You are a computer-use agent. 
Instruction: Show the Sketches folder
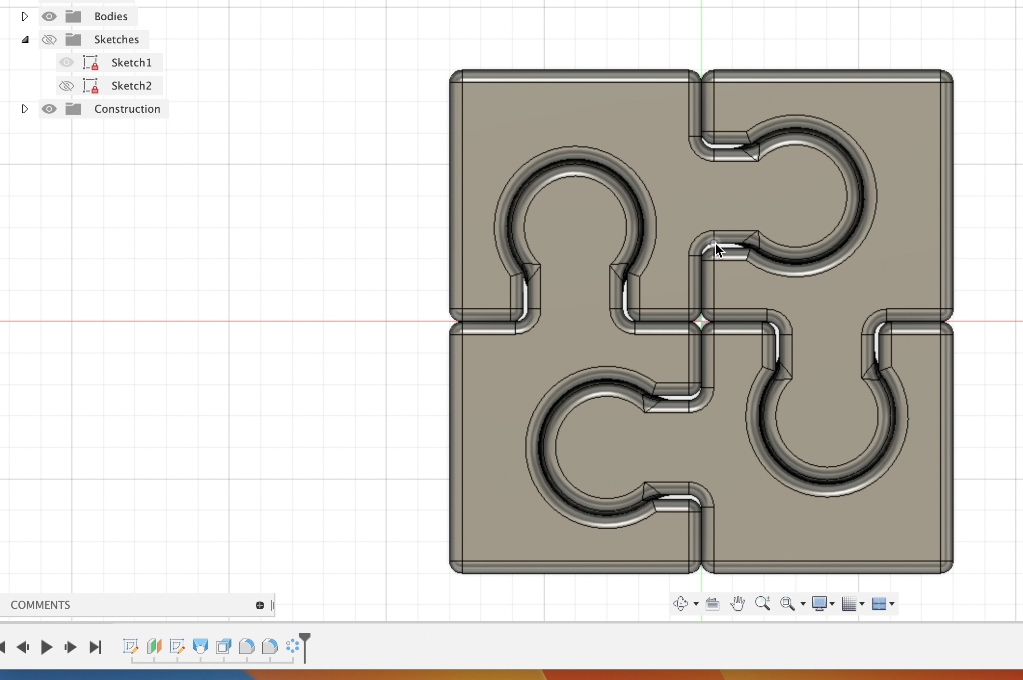click(49, 39)
